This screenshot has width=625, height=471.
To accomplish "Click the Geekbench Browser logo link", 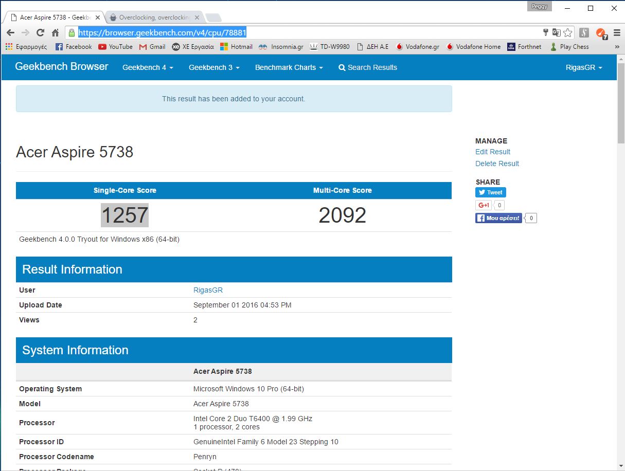I will tap(62, 66).
